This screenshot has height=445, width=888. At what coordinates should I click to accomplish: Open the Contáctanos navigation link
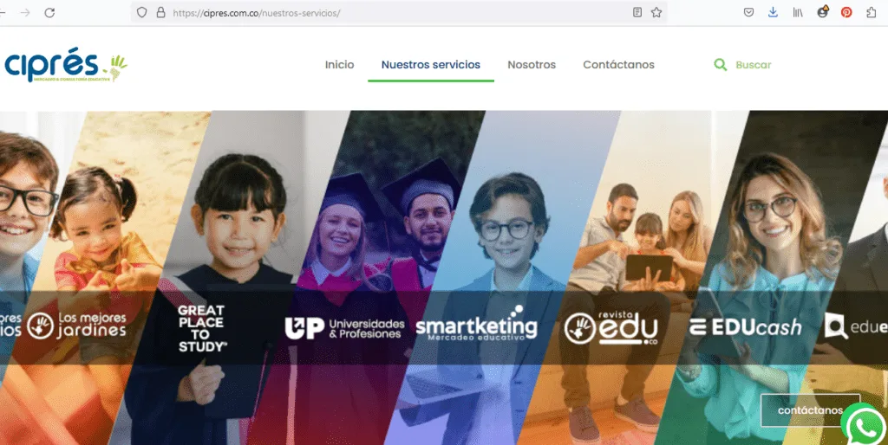(x=618, y=64)
